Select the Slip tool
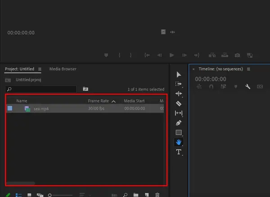Viewport: 270px width, 197px height. click(179, 113)
